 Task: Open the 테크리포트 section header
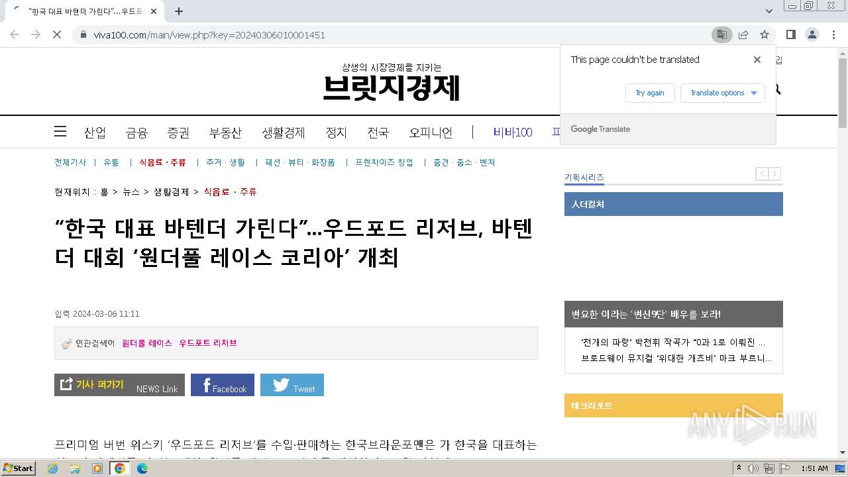pyautogui.click(x=674, y=405)
